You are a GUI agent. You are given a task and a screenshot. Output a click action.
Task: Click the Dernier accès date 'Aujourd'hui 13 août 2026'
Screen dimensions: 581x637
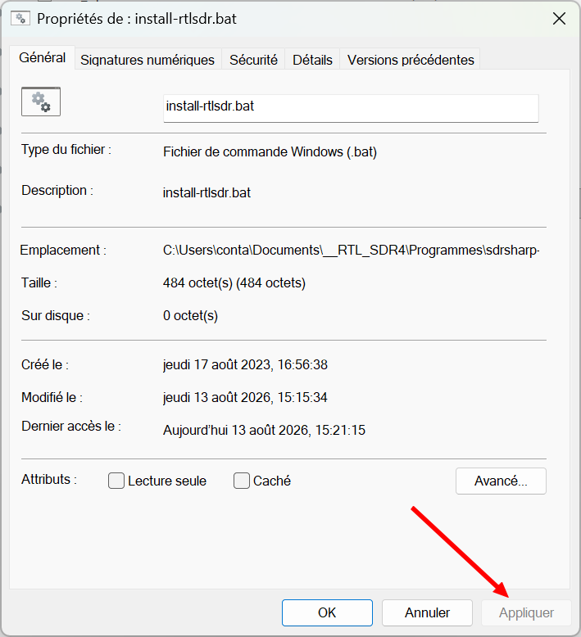236,430
